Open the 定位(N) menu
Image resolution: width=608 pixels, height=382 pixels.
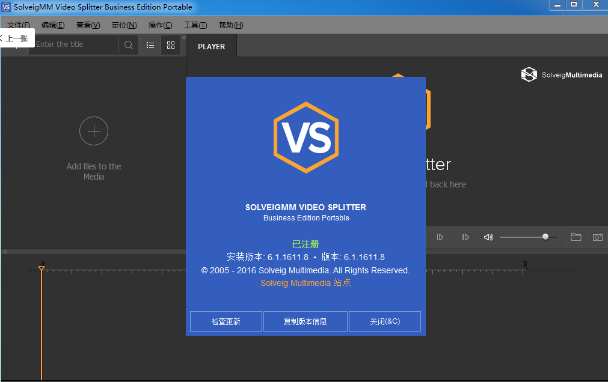pyautogui.click(x=124, y=25)
